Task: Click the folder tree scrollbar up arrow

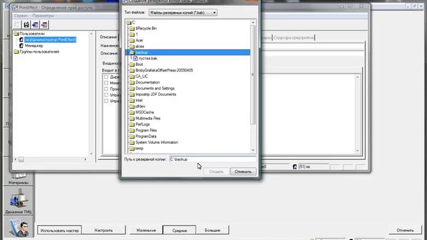Action: click(x=253, y=22)
